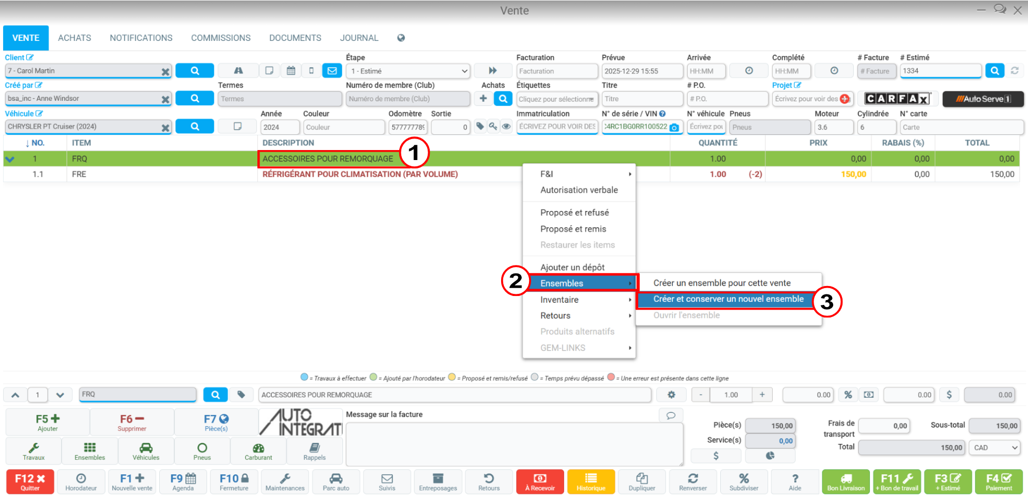Screen dimensions: 1028x498
Task: Click the Entreposages storage icon
Action: [438, 481]
